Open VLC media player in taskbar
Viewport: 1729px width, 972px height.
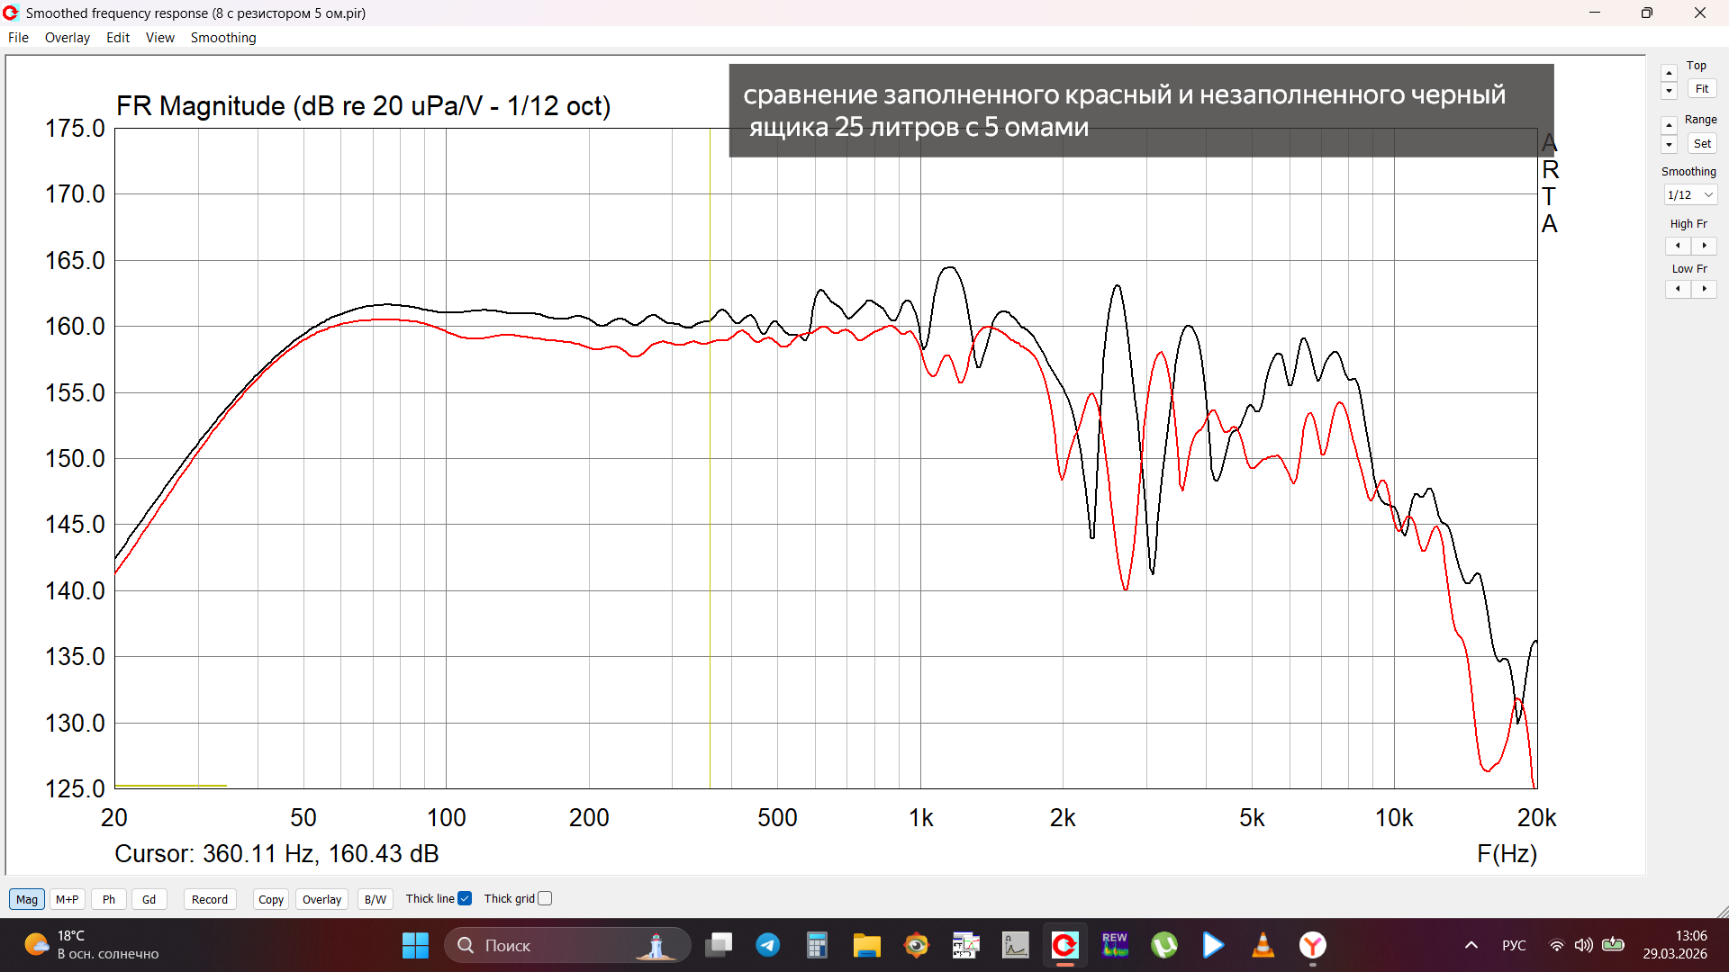pos(1263,945)
